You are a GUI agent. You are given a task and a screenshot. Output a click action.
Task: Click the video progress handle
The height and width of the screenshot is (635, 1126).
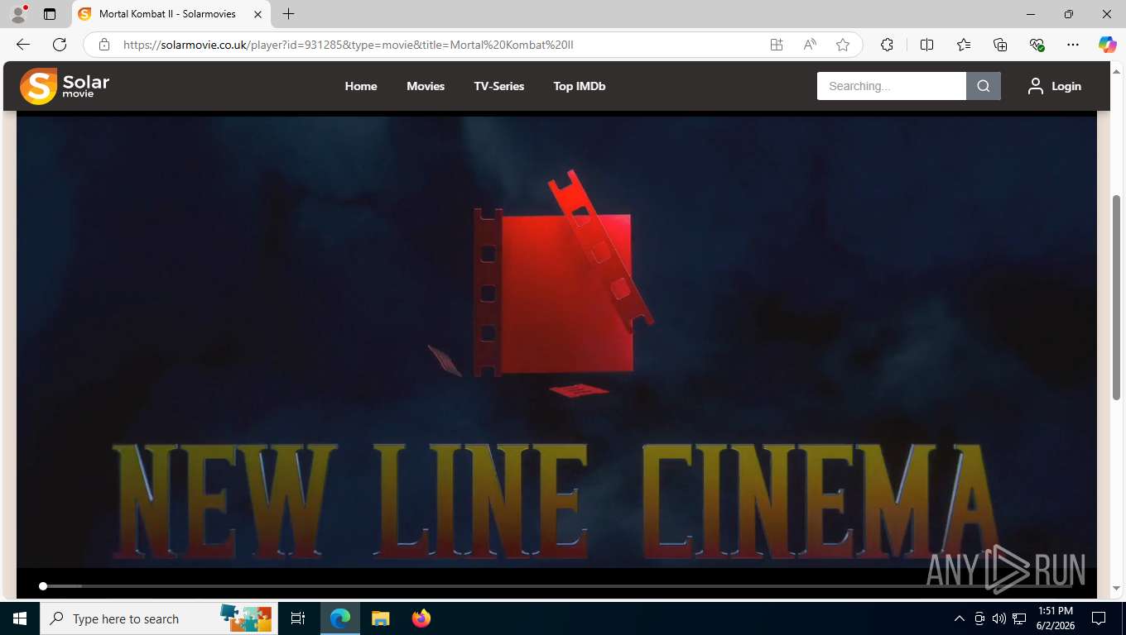point(43,586)
